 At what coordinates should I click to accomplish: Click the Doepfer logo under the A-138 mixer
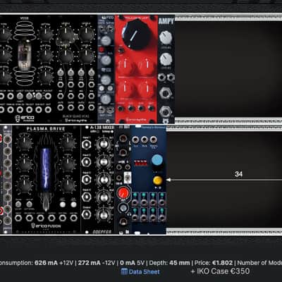102,232
